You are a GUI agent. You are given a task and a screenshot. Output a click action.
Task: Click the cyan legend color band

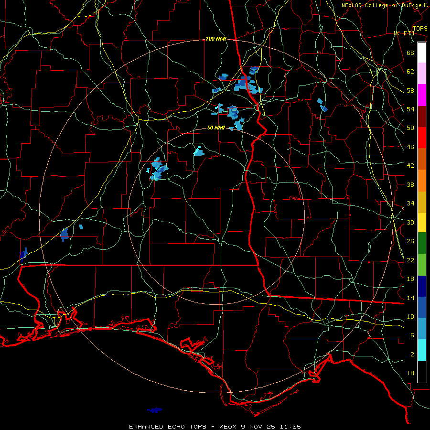pyautogui.click(x=422, y=350)
